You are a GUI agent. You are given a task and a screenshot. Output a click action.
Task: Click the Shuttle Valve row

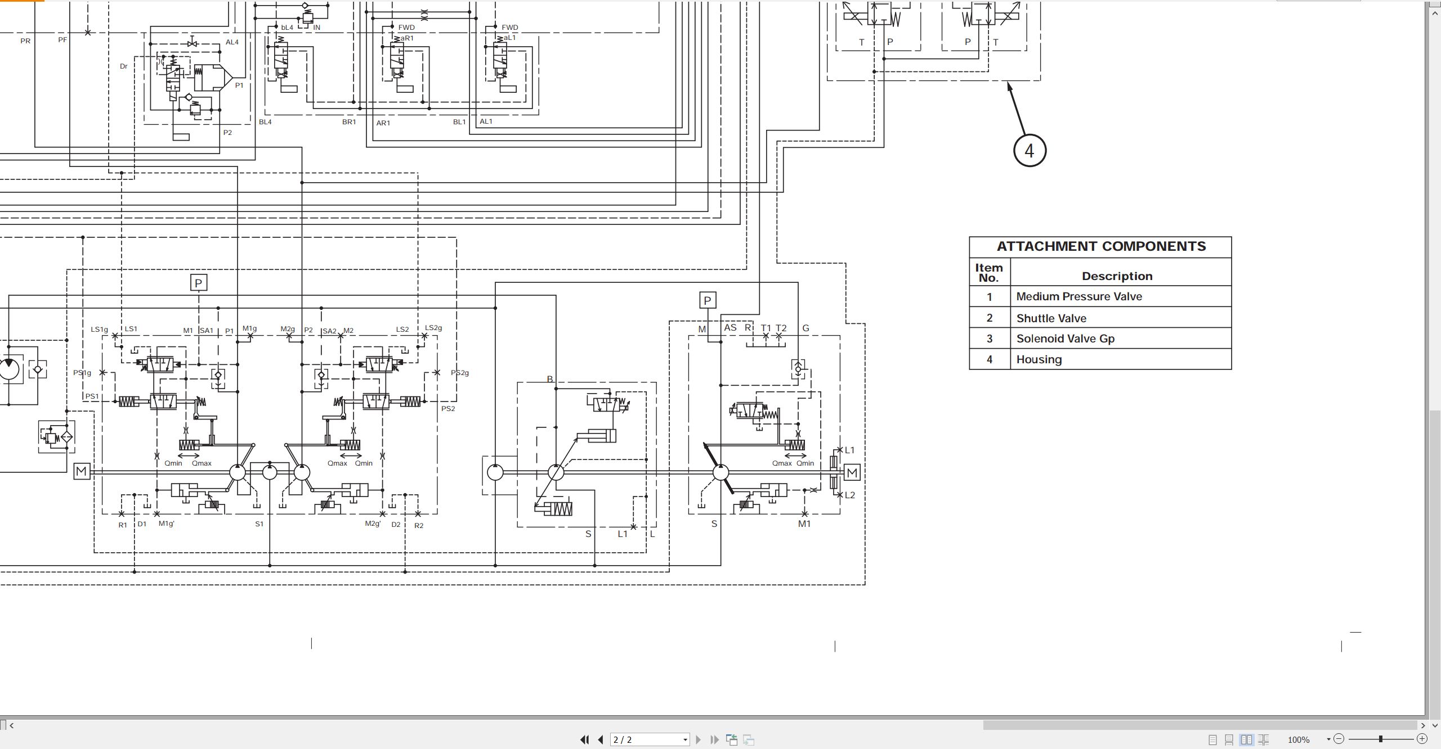click(1100, 318)
